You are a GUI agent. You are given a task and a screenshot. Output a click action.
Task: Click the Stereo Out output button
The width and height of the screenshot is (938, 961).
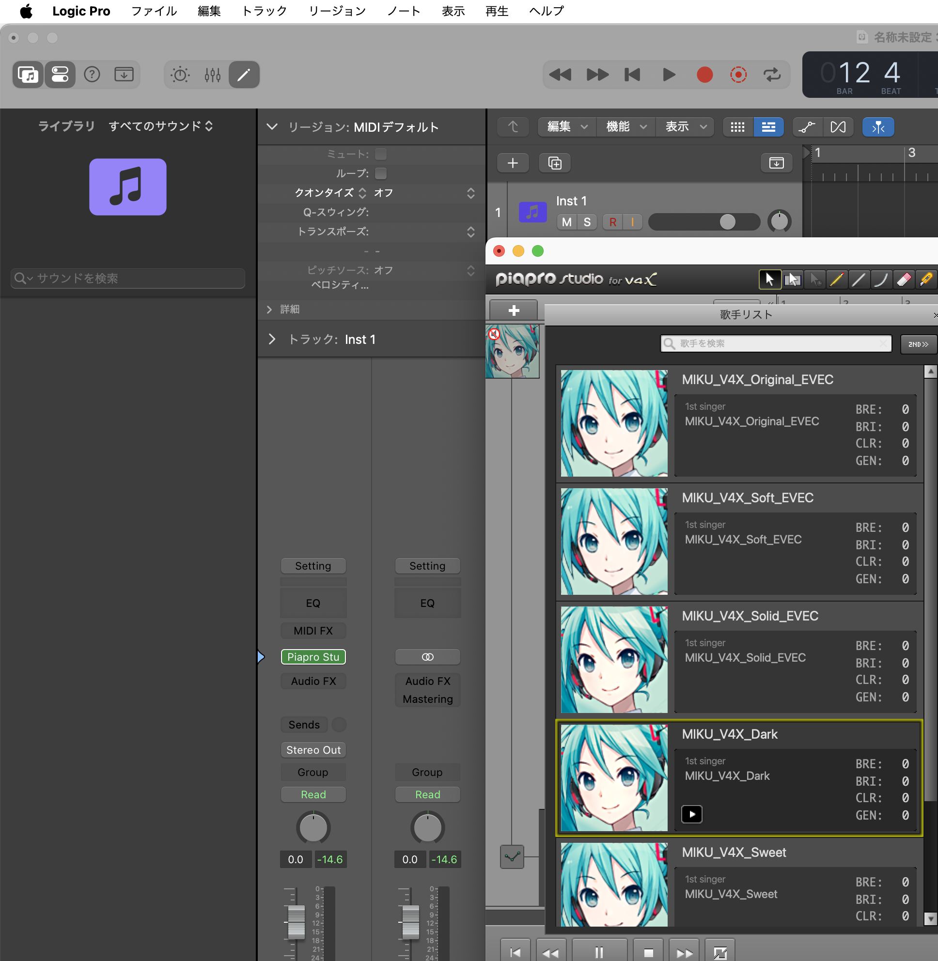click(x=313, y=750)
